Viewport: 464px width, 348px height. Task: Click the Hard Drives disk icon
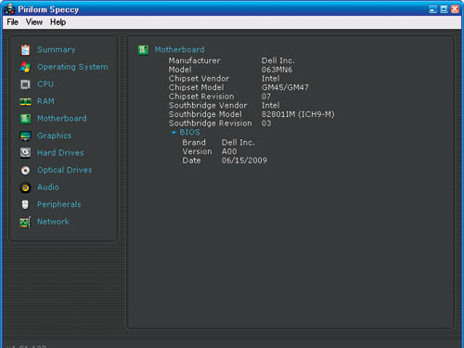25,153
